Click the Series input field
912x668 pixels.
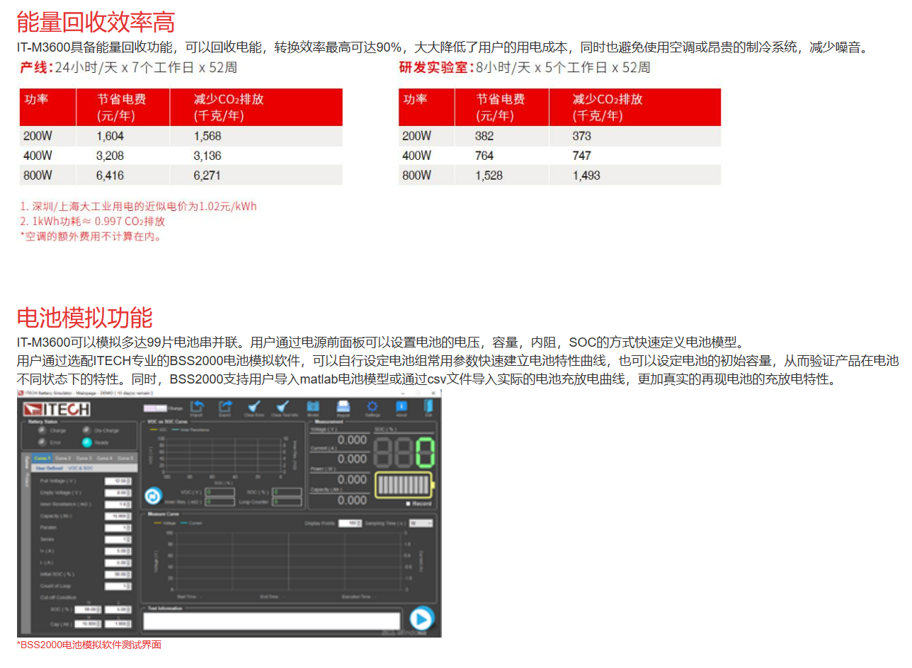[x=118, y=539]
